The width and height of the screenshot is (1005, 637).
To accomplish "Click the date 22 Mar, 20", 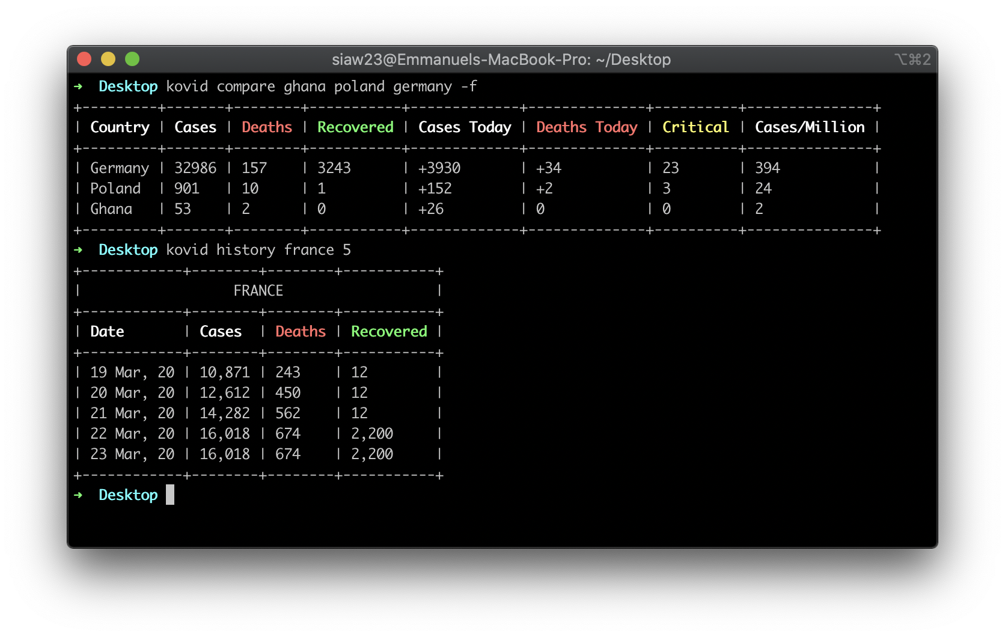I will (x=132, y=434).
